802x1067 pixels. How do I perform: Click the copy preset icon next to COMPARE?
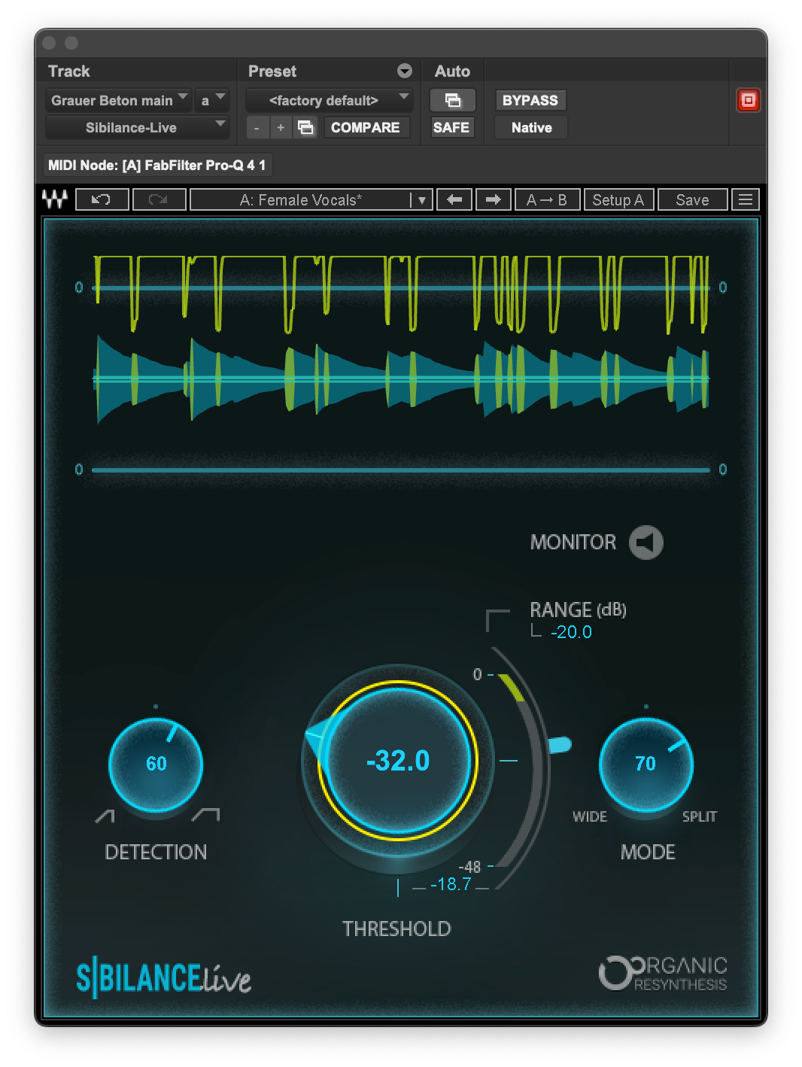[305, 127]
